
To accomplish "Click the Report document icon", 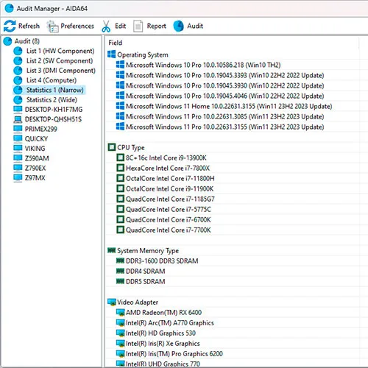I will [x=138, y=26].
